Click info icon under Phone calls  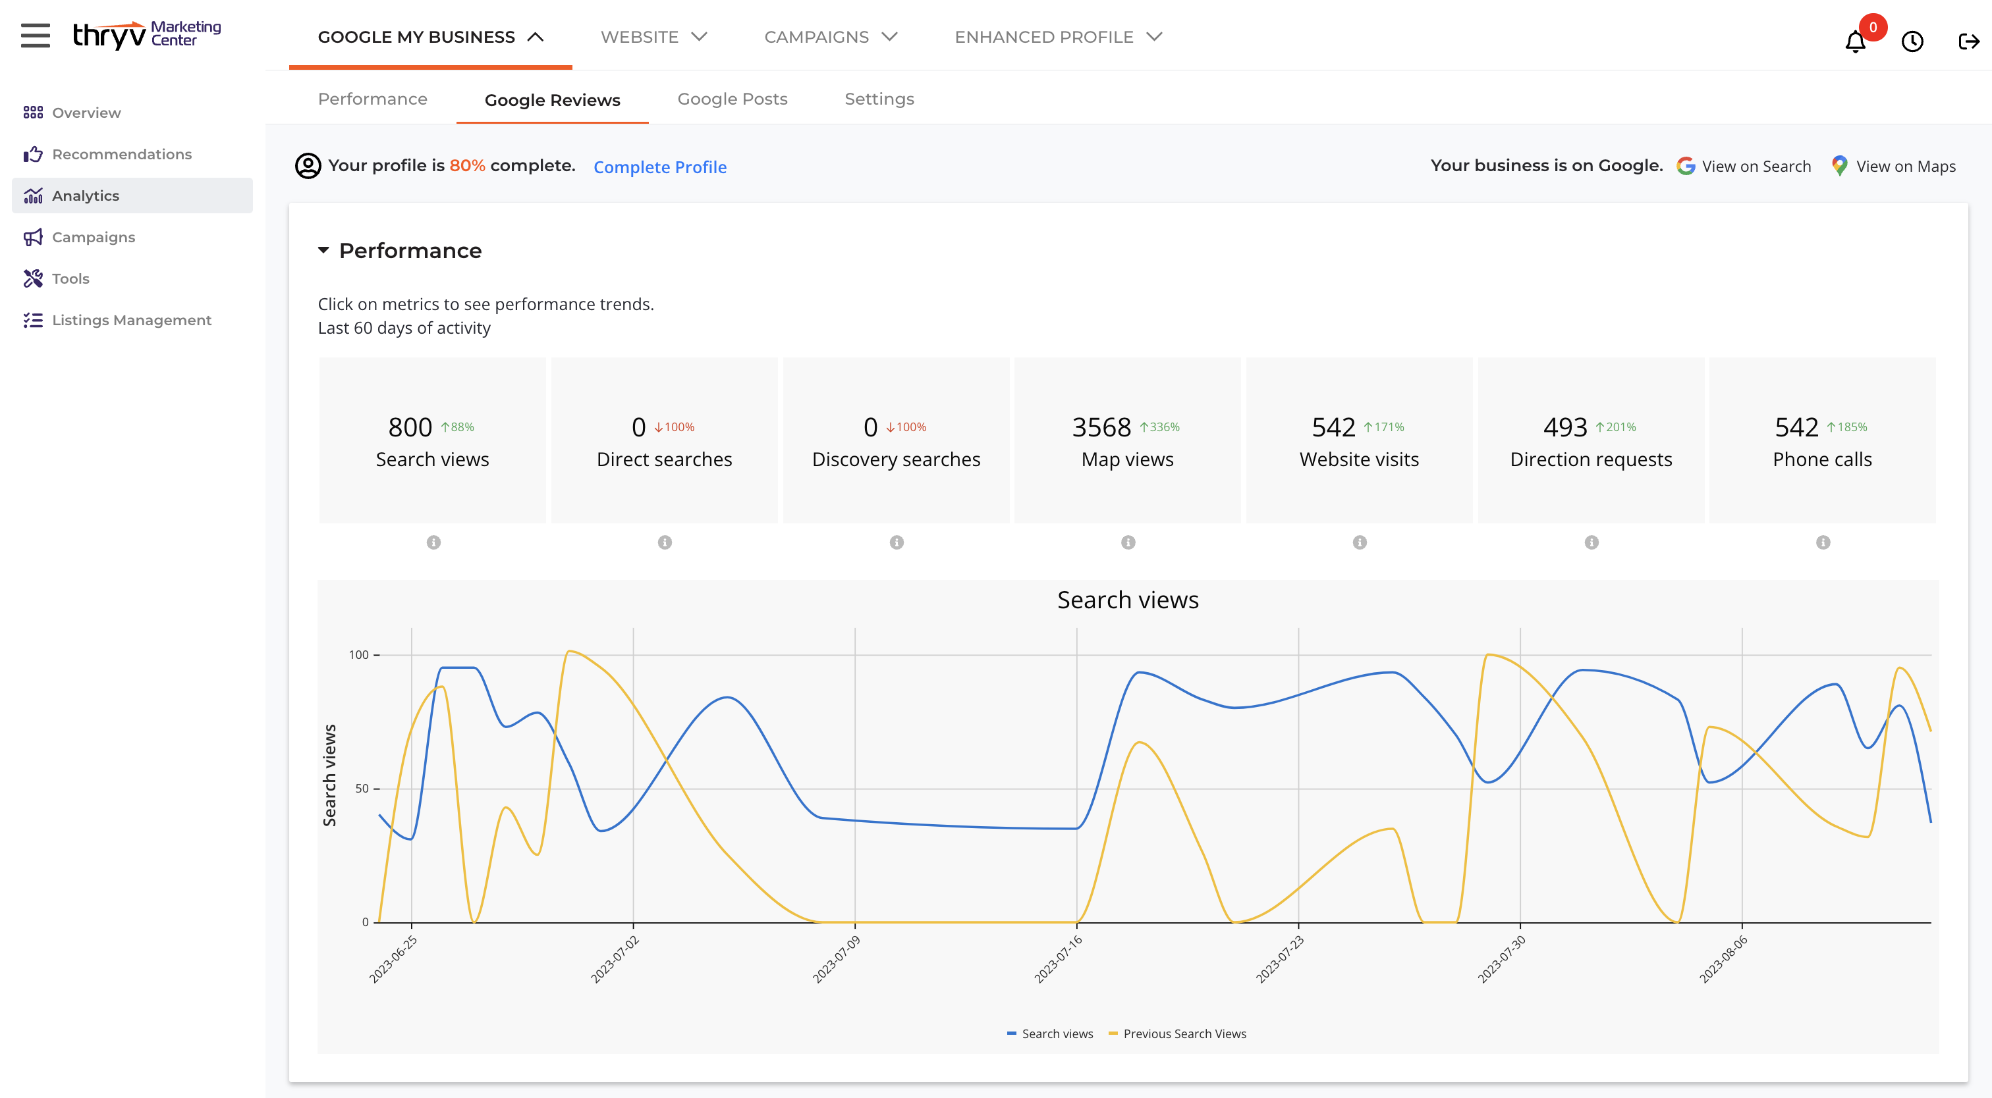pos(1823,542)
